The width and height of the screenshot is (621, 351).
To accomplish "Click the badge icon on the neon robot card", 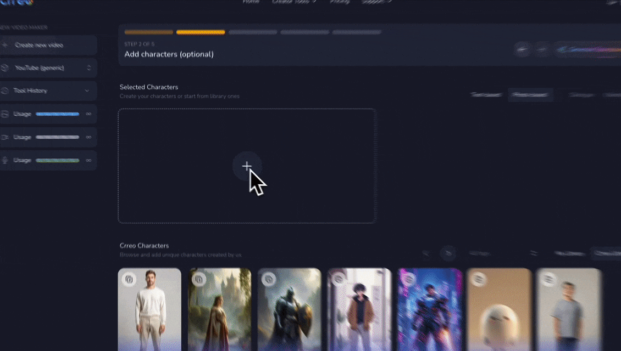I will tap(409, 279).
